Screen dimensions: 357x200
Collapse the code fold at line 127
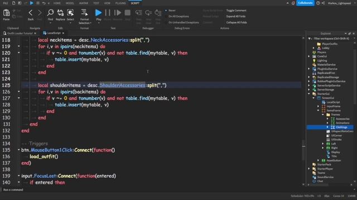pyautogui.click(x=19, y=98)
